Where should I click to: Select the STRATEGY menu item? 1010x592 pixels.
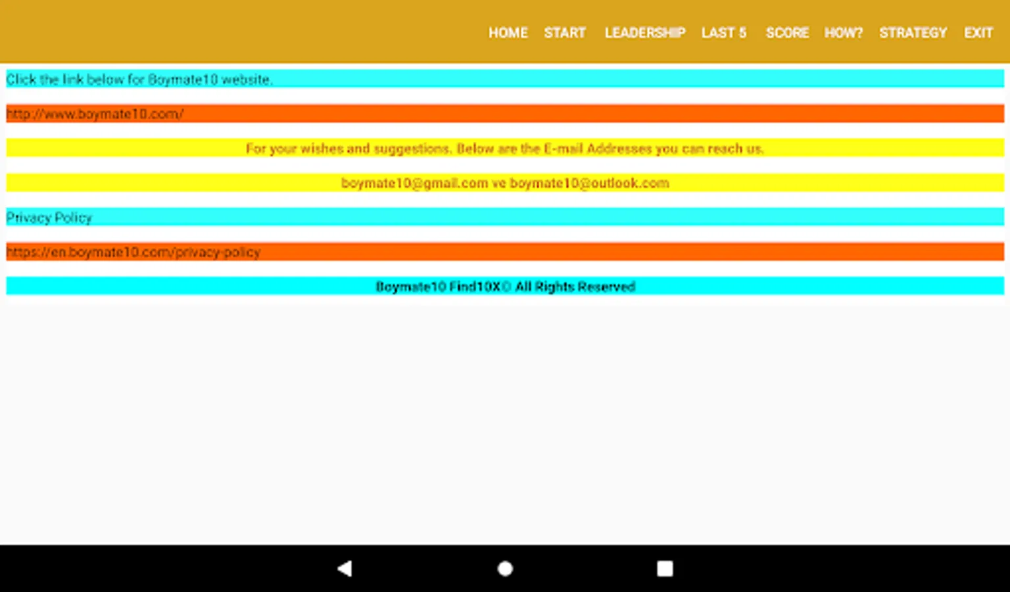pos(913,32)
